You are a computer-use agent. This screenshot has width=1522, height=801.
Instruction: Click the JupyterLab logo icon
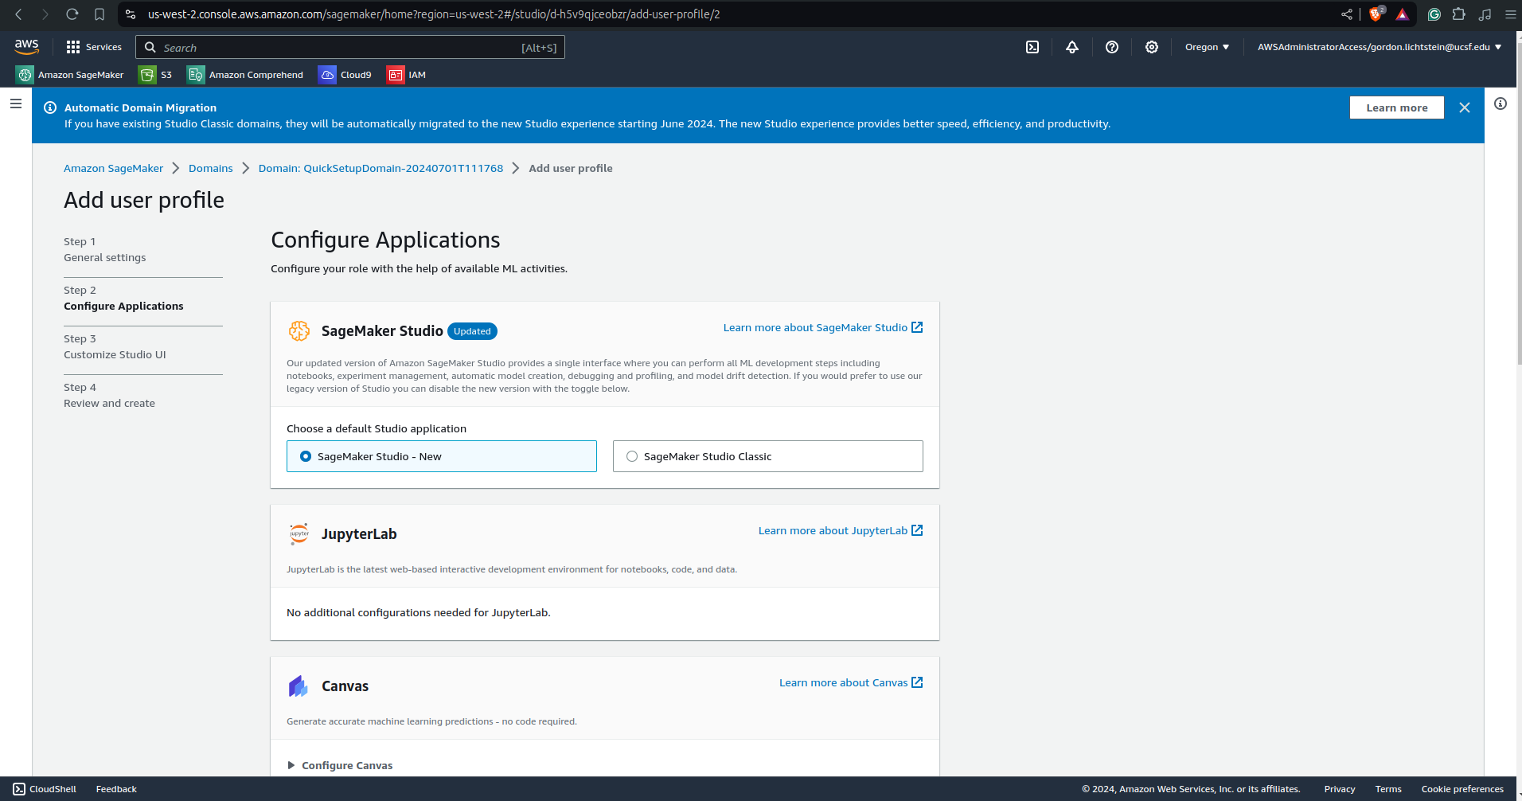(299, 533)
